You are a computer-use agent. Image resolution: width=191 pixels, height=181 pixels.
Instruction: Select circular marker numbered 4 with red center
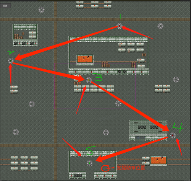[173, 135]
